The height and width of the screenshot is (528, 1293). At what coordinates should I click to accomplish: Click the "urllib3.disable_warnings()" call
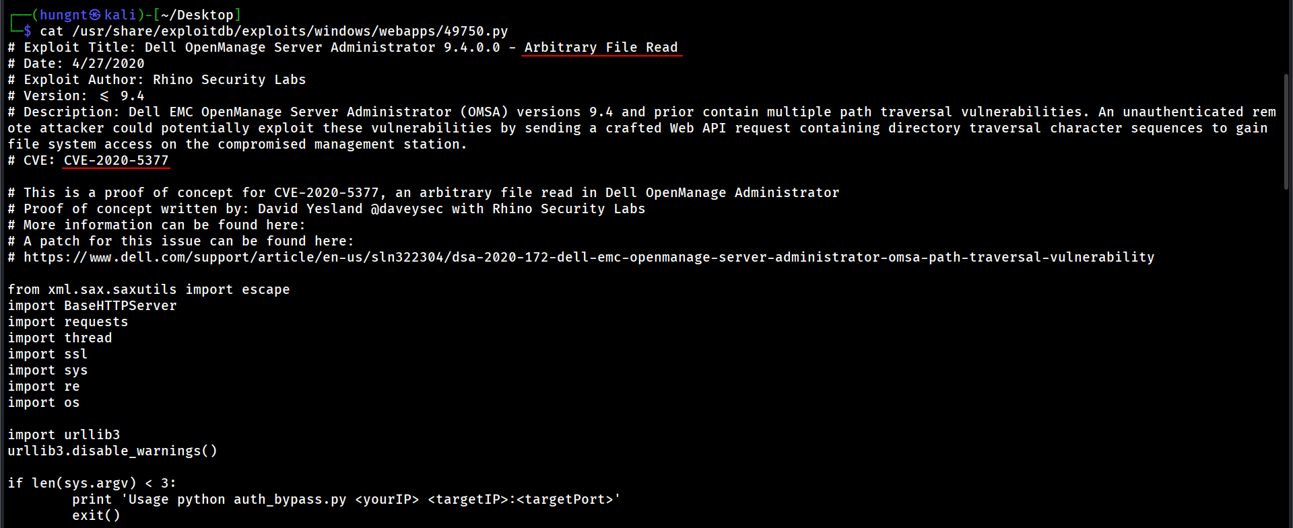pos(112,451)
